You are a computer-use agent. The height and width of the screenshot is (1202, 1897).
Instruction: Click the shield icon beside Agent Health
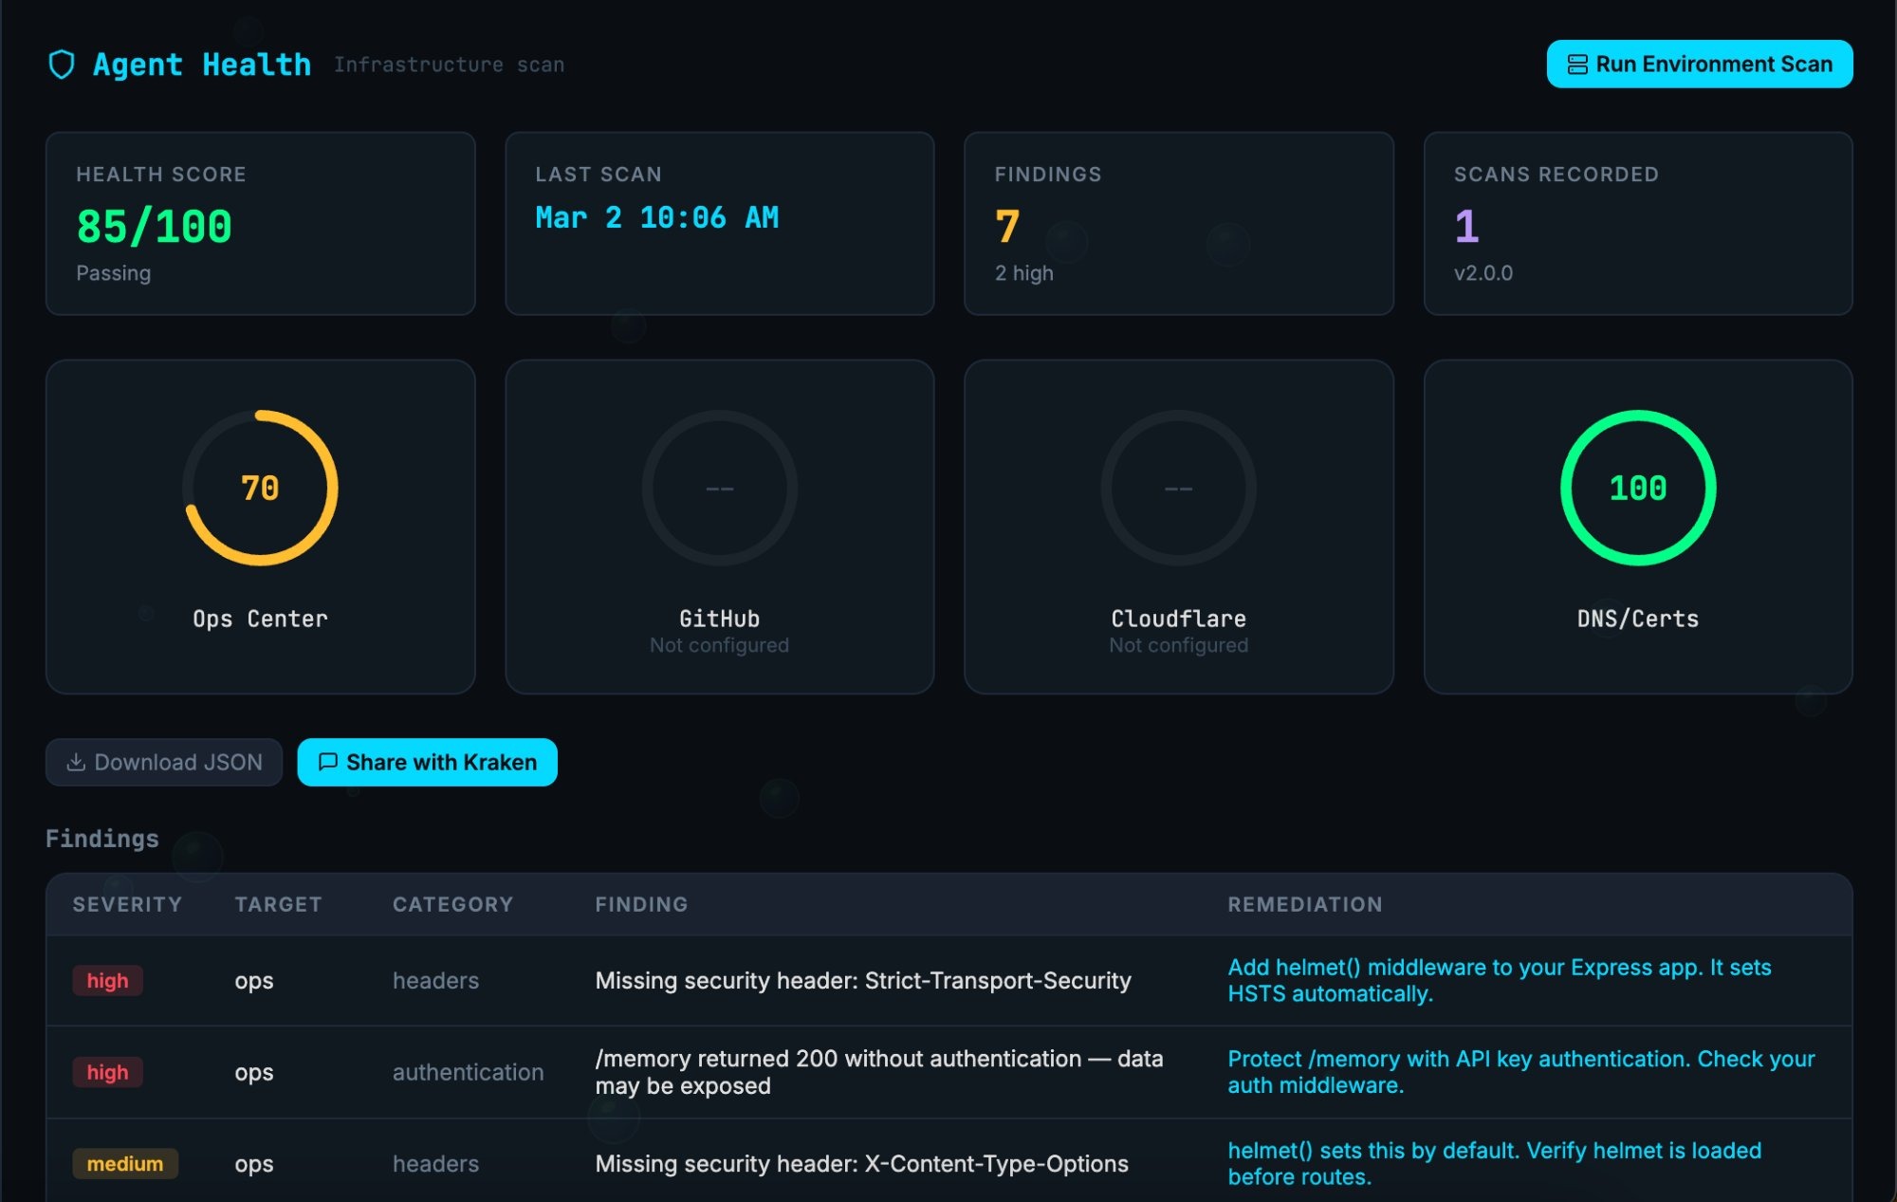click(x=63, y=64)
